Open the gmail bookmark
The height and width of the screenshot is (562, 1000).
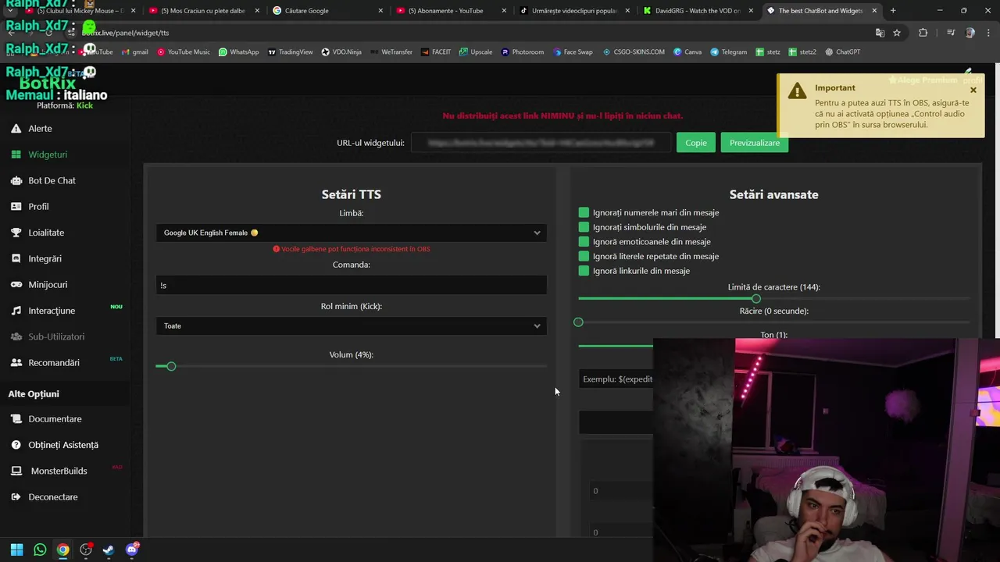click(135, 52)
